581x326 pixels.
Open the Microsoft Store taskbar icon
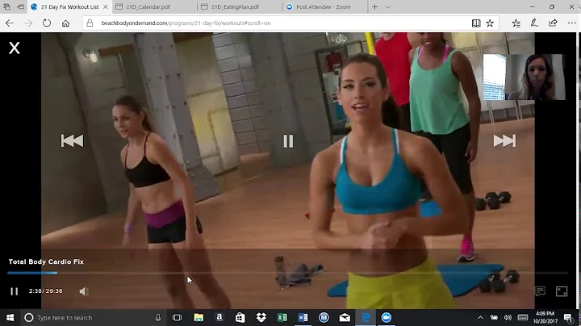coord(240,317)
